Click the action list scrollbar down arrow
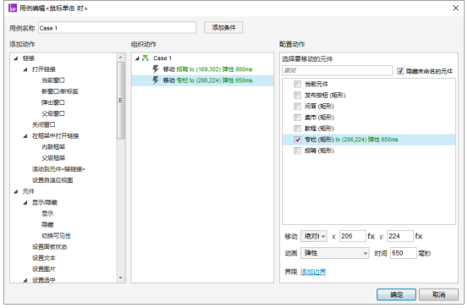The height and width of the screenshot is (308, 468). (120, 278)
